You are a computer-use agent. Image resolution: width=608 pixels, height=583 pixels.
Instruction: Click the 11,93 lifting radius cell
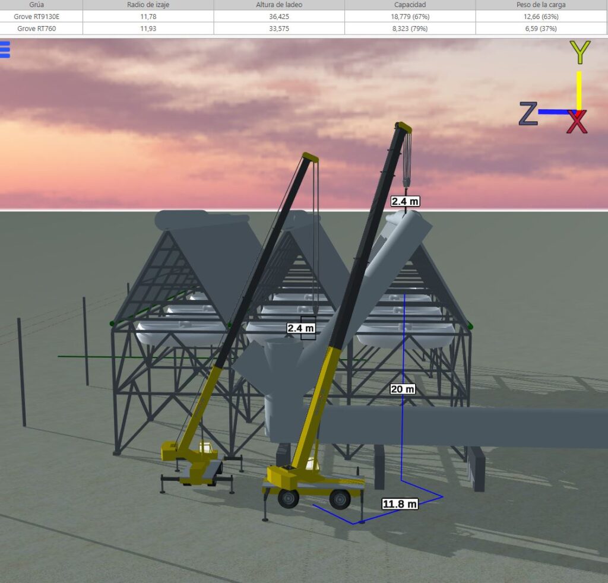[x=148, y=28]
